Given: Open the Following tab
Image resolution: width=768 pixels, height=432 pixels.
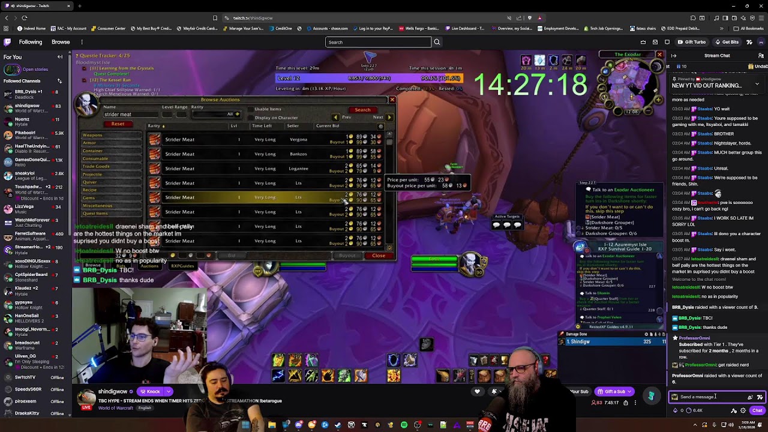Looking at the screenshot, I should (30, 42).
